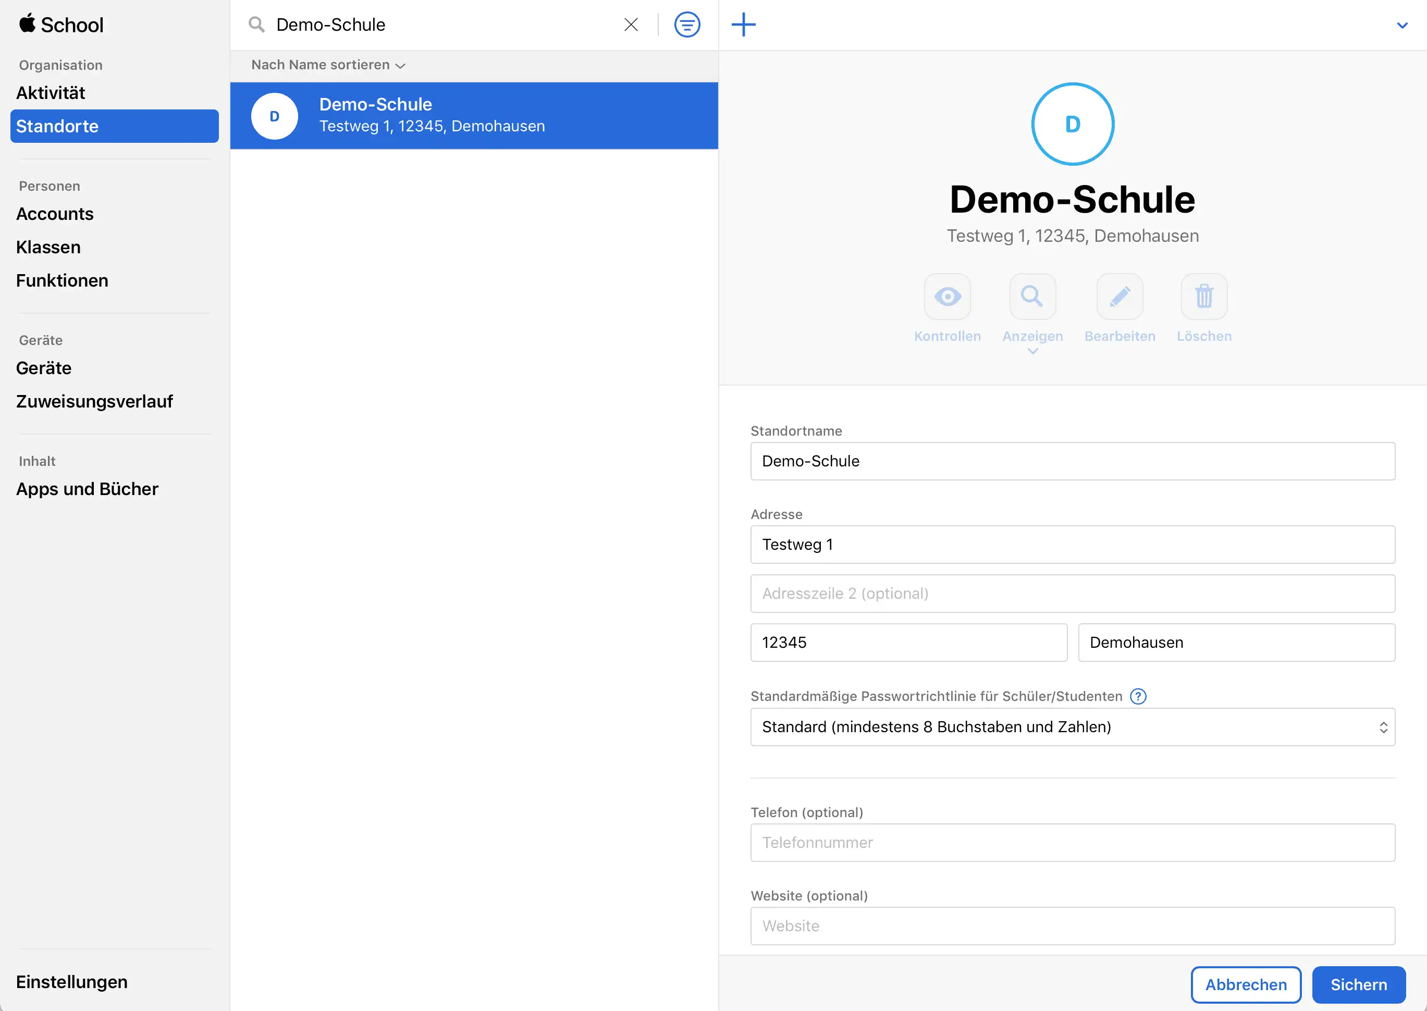Click the Abbrechen button

[1246, 985]
